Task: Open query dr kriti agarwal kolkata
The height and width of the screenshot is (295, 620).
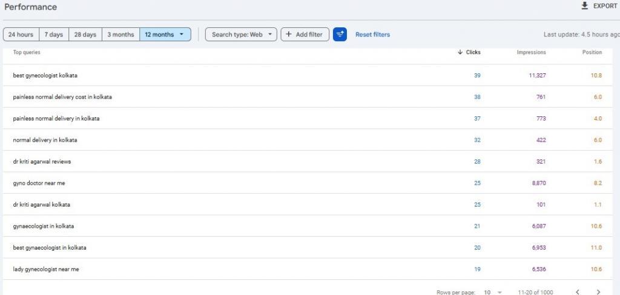Action: (x=42, y=205)
